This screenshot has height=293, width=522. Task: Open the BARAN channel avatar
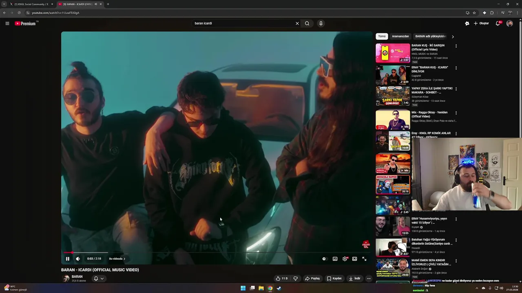coord(66,278)
